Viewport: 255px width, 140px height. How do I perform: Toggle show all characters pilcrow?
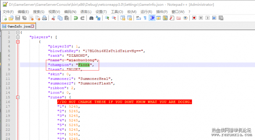[x=145, y=18]
